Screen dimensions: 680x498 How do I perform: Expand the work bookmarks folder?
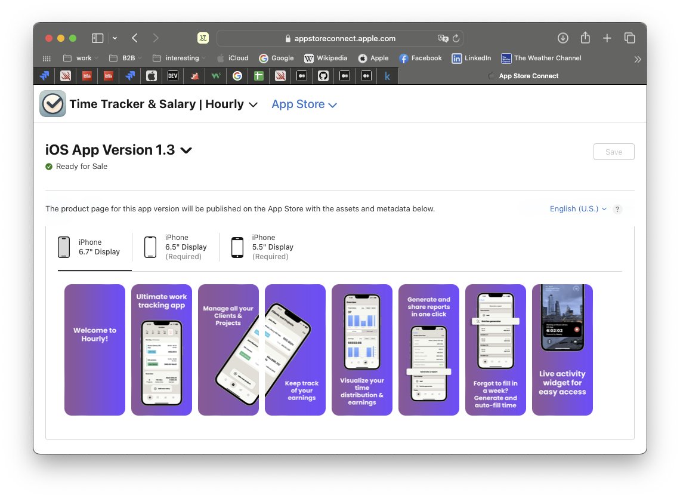81,58
